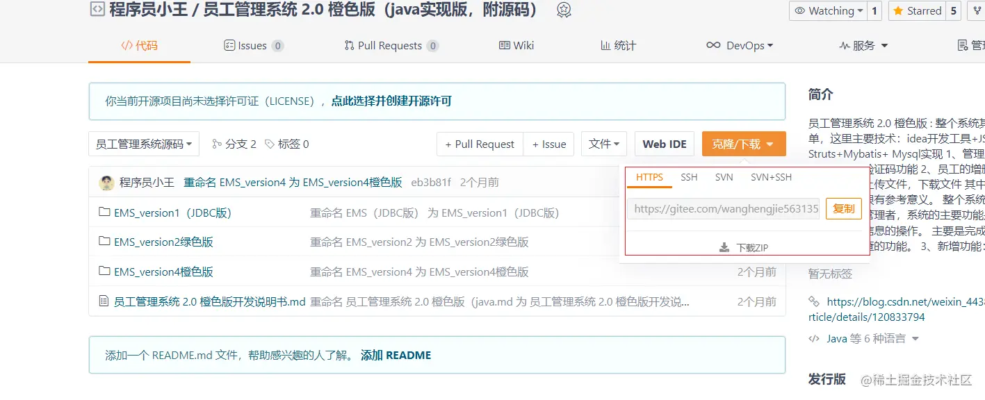Open folder EMS_version2绿色版
Image resolution: width=985 pixels, height=400 pixels.
click(x=163, y=242)
